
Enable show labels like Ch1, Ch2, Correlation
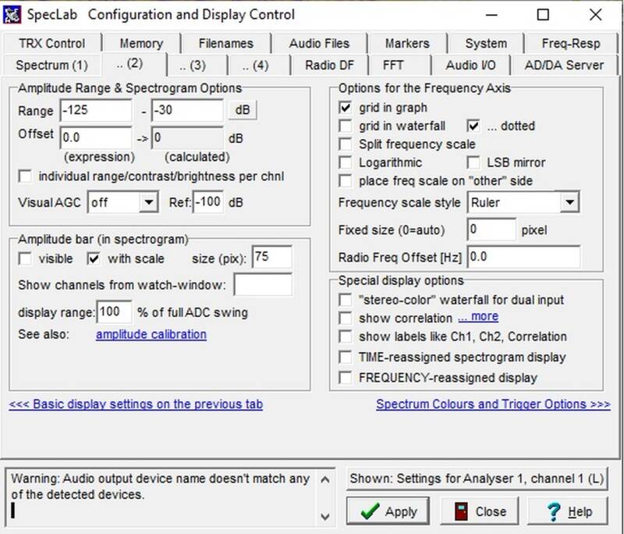345,336
